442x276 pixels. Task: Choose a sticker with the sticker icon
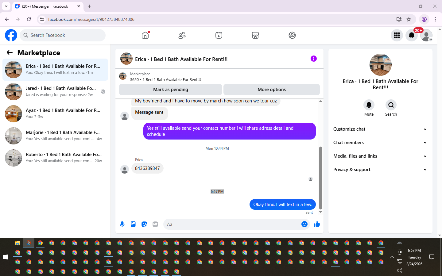144,224
